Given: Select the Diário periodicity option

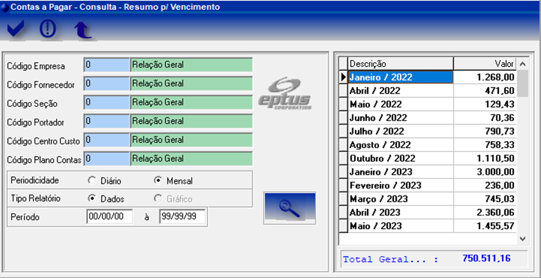Looking at the screenshot, I should point(92,181).
